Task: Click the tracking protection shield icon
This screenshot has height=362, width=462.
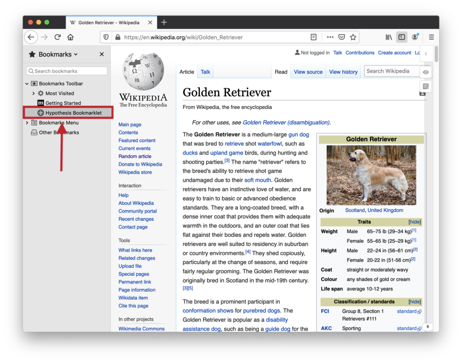Action: (106, 37)
